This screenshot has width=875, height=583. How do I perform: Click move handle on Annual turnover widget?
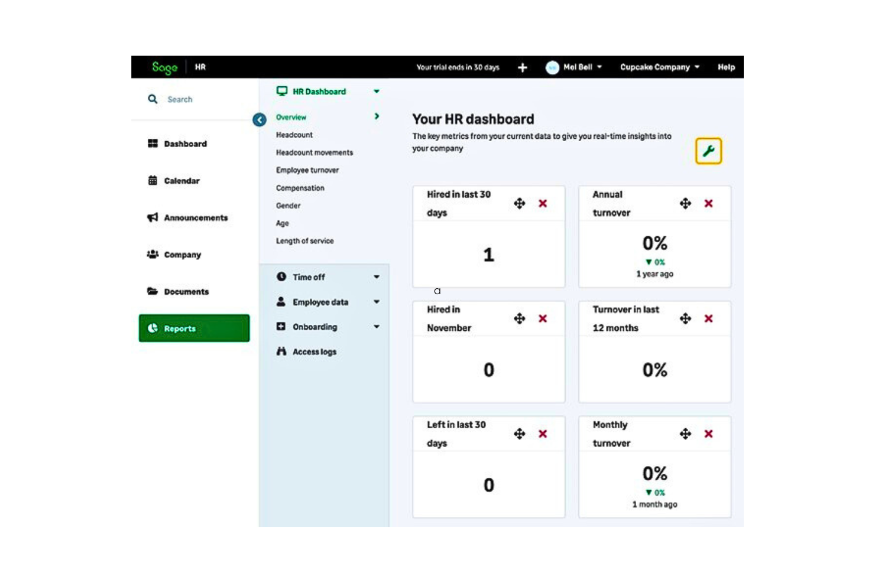pos(685,203)
